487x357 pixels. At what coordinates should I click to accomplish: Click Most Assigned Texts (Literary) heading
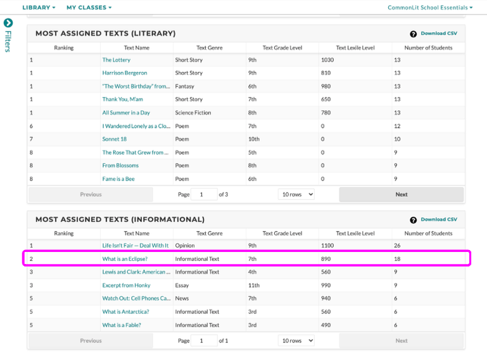[105, 34]
